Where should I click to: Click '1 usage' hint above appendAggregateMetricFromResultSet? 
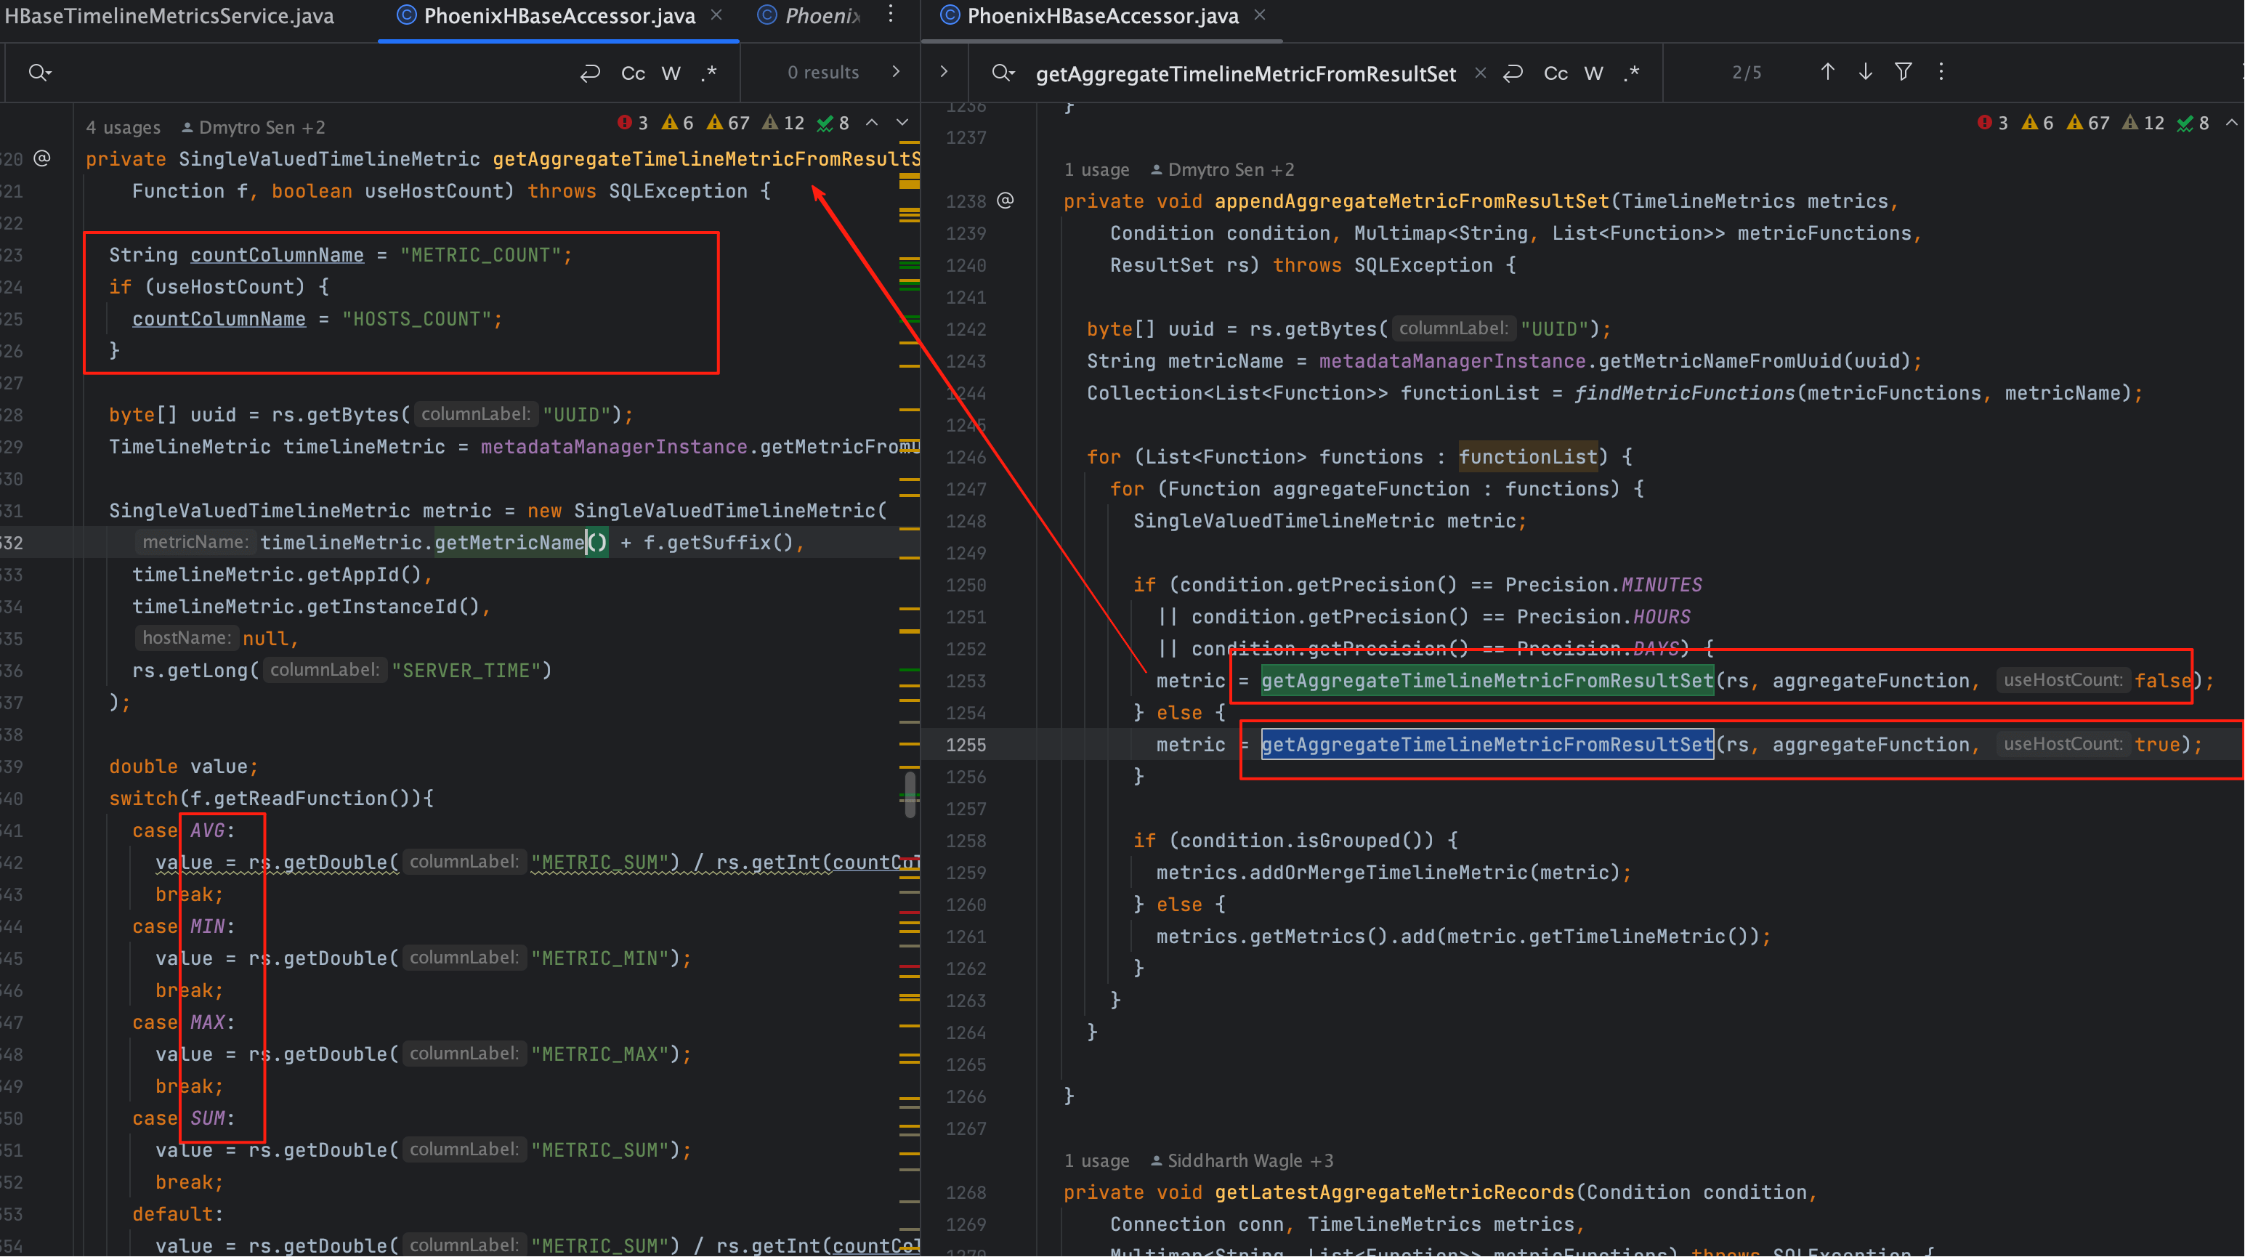click(x=1096, y=169)
